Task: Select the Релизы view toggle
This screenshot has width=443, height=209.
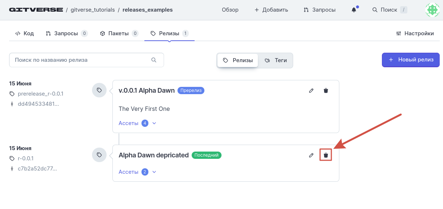Action: click(238, 60)
